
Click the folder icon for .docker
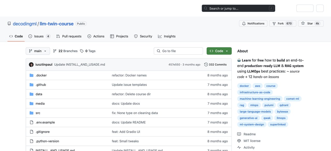click(32, 75)
